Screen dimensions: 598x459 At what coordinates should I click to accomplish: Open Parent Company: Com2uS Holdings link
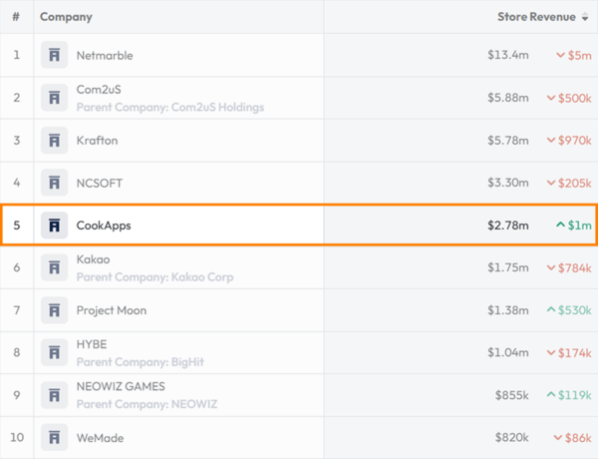point(170,107)
